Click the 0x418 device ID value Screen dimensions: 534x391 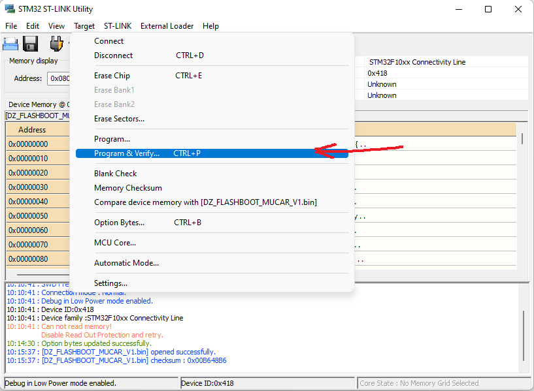[377, 73]
